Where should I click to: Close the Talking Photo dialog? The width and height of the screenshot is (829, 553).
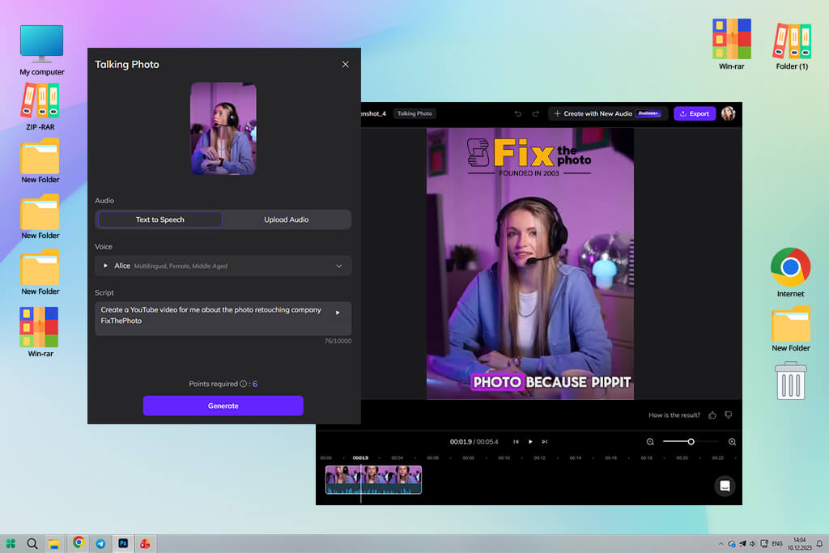coord(345,65)
